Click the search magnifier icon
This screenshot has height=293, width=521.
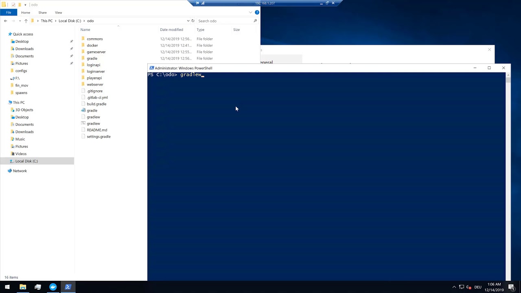tap(255, 21)
